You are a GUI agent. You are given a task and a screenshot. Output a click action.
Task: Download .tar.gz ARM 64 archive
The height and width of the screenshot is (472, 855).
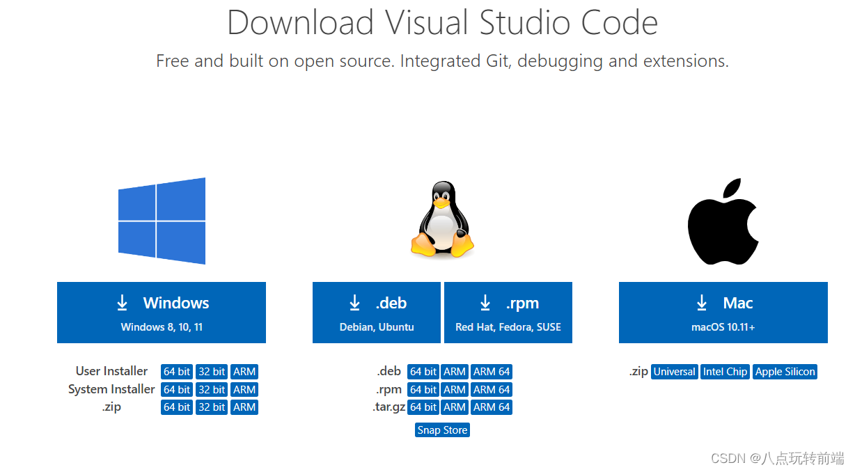click(492, 407)
